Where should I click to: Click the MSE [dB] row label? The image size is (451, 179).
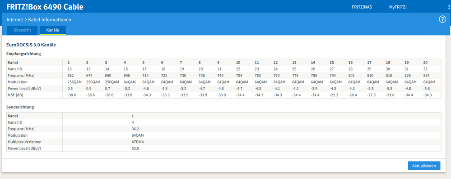coord(16,95)
